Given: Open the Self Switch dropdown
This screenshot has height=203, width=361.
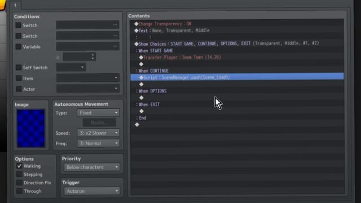Looking at the screenshot, I should click(x=71, y=67).
